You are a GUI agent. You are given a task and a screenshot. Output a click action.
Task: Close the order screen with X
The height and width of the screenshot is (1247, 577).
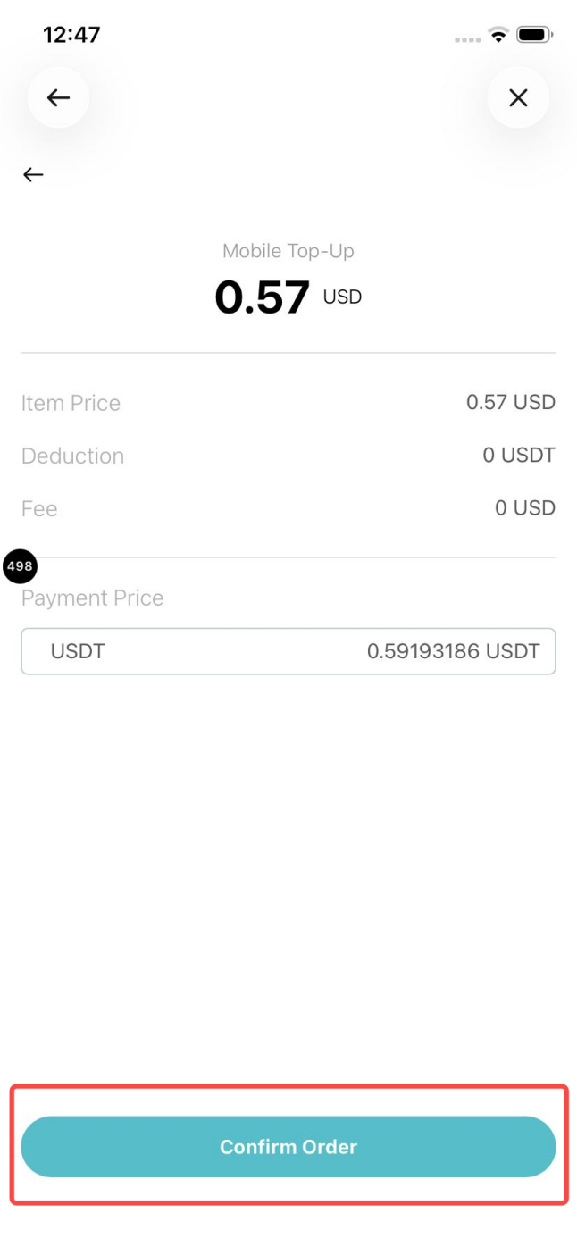pos(518,97)
